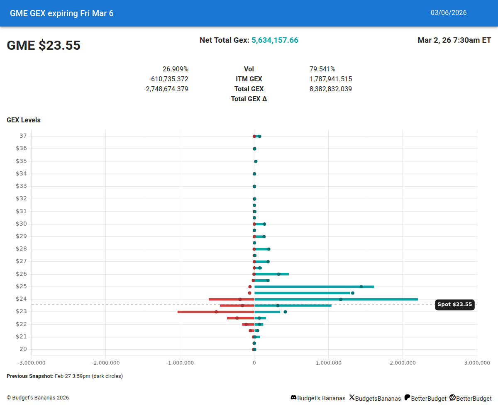Click the -2,000,000 x-axis label
The image size is (498, 409).
(105, 363)
